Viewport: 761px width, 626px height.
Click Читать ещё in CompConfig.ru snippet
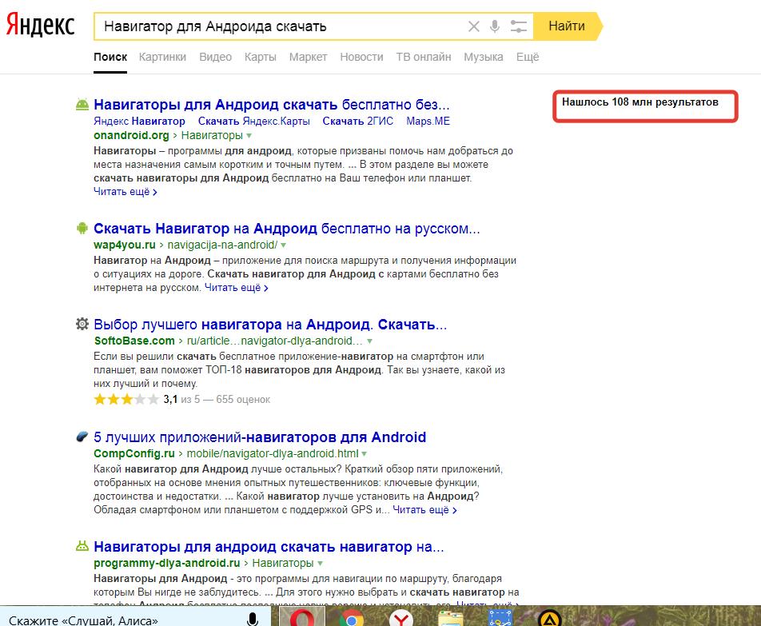click(x=424, y=510)
